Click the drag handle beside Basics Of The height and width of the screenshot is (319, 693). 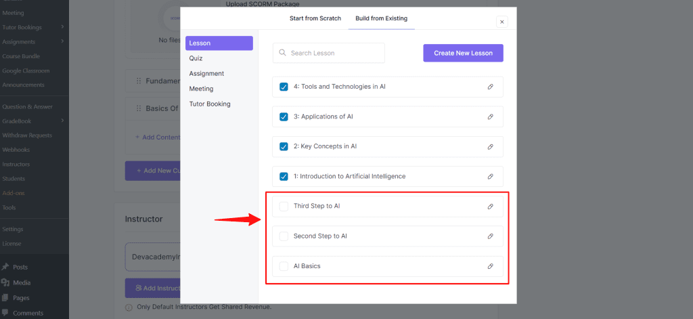138,108
